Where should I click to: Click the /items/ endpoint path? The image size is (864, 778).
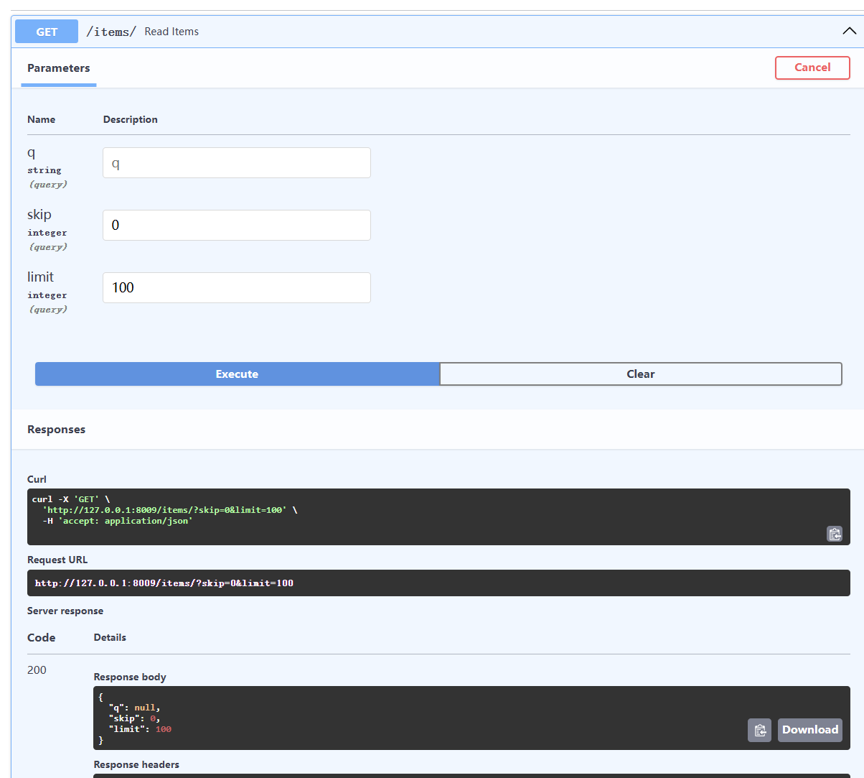pos(111,31)
